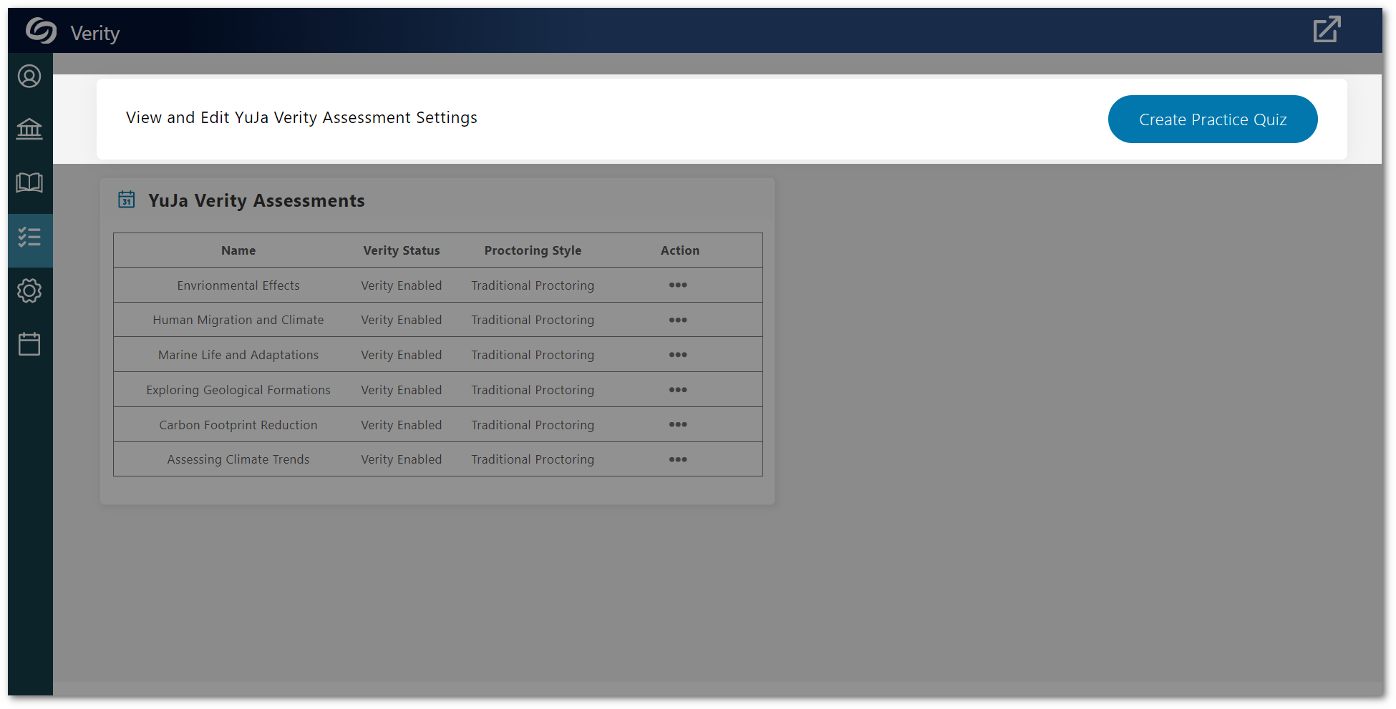Select the assessments checklist icon
Screen dimensions: 1396x709
point(29,238)
